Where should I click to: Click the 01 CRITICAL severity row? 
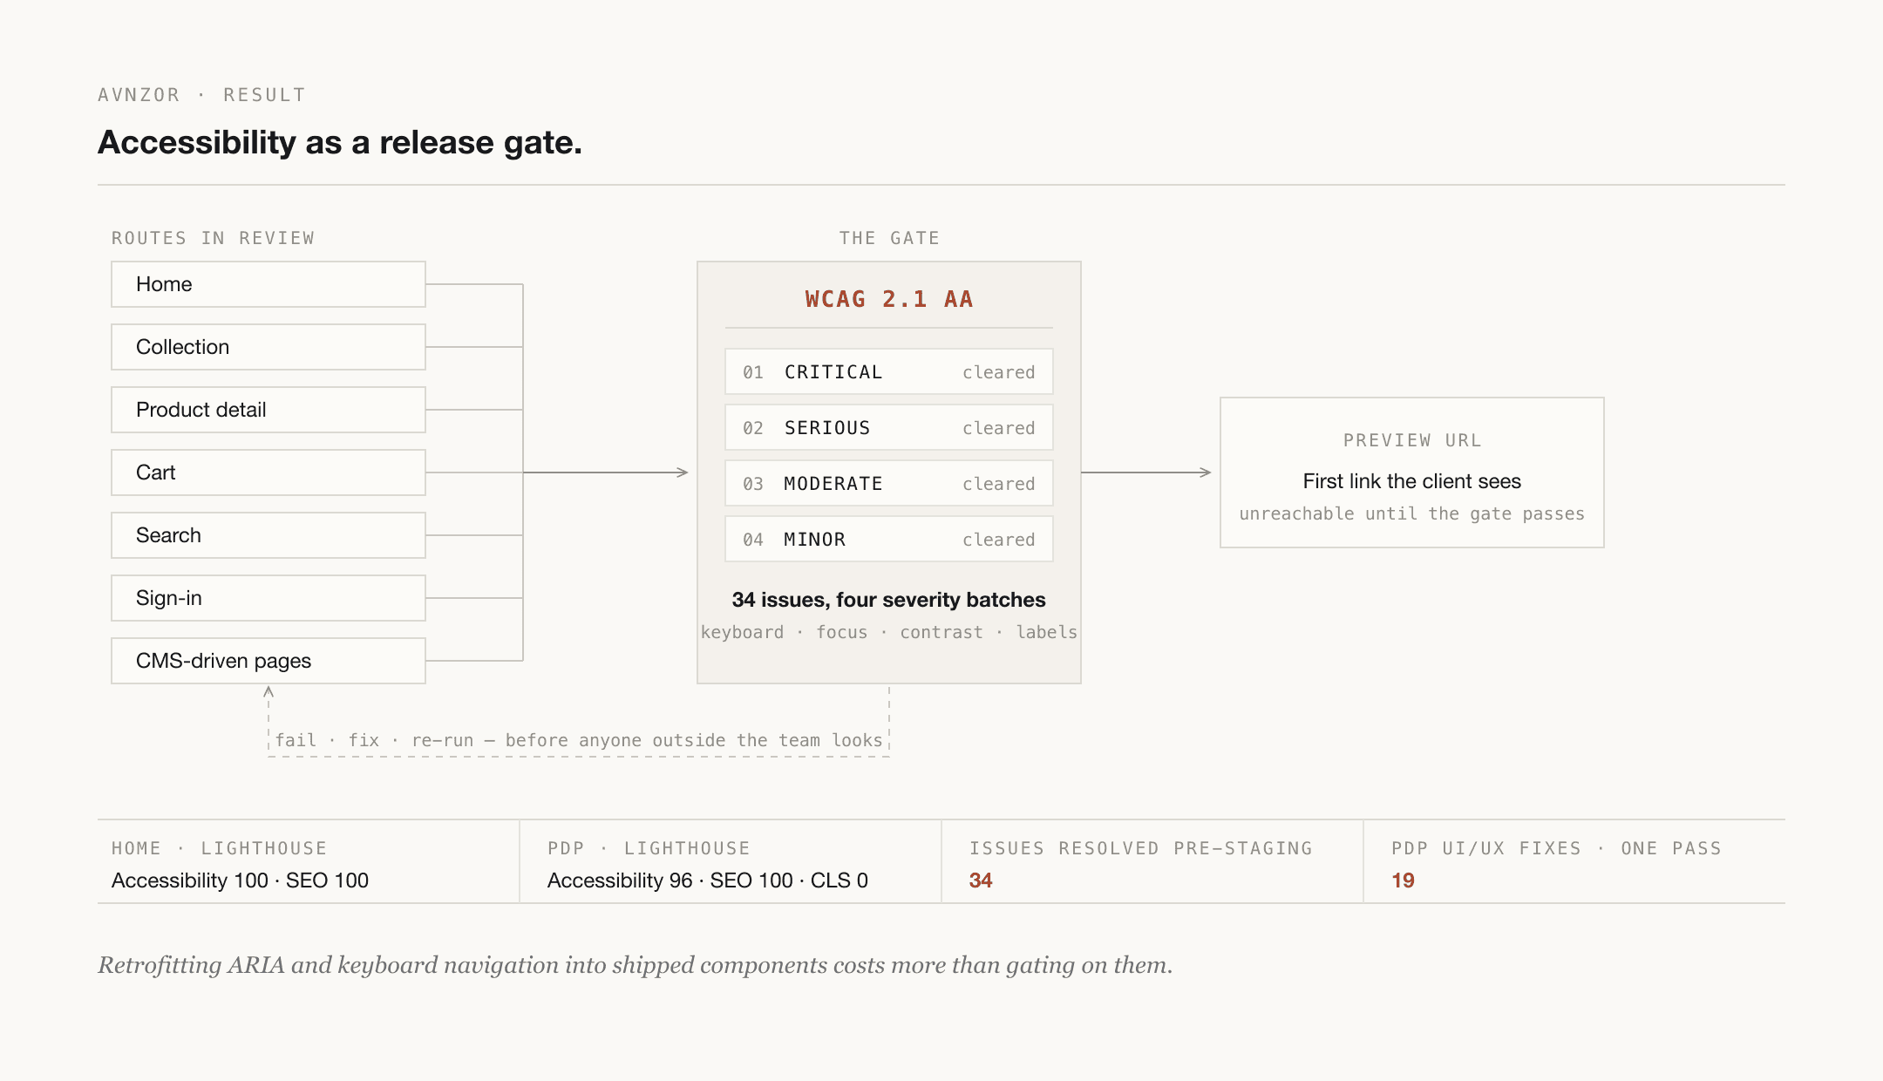coord(889,371)
